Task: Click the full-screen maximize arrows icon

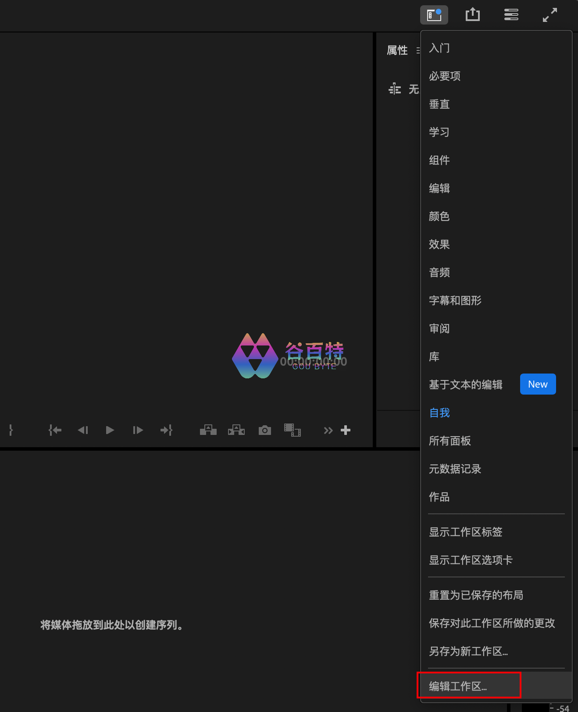Action: coord(549,15)
